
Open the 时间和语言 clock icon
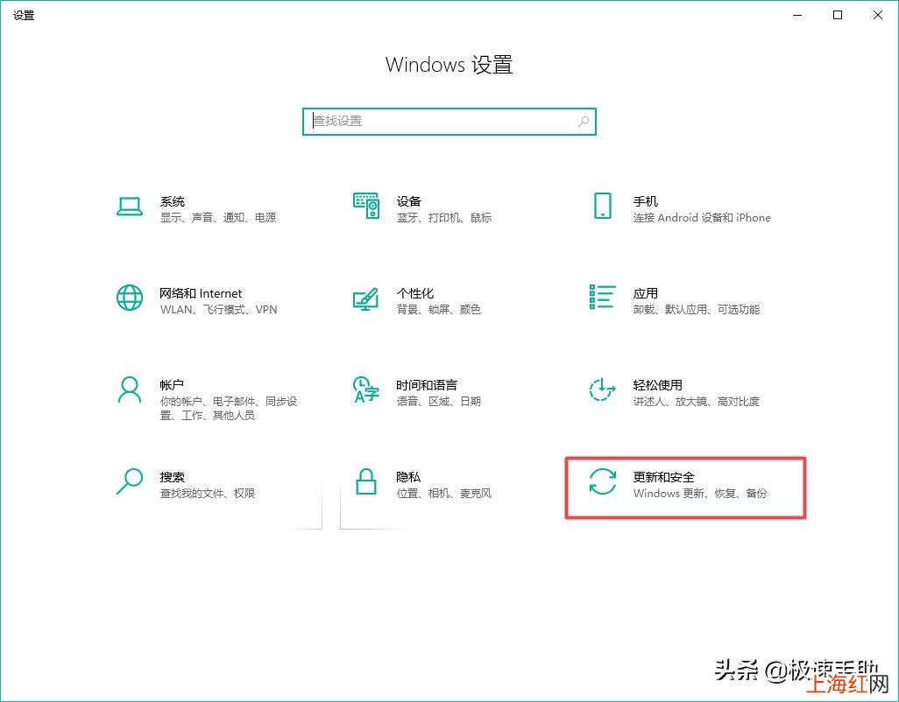pos(366,390)
